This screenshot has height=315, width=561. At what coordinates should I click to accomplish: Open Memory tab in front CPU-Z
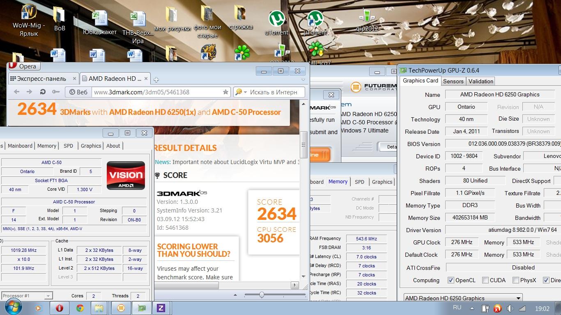coord(47,146)
